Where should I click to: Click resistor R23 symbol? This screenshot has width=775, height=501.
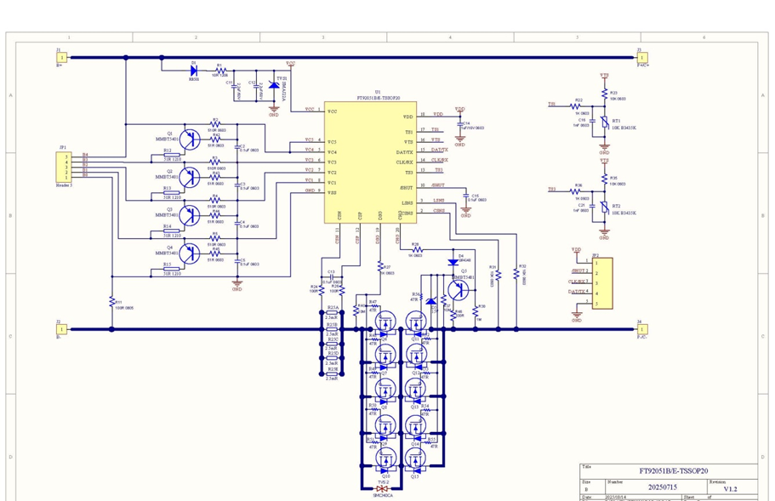coord(604,94)
